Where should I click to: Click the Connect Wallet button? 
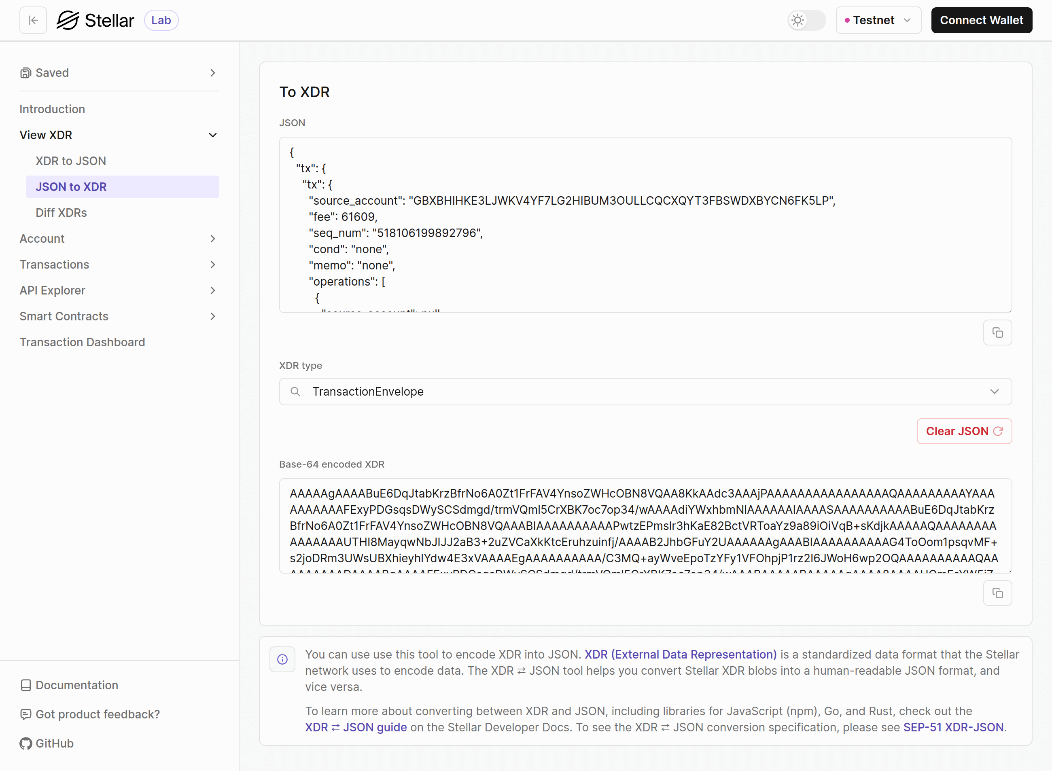(982, 20)
